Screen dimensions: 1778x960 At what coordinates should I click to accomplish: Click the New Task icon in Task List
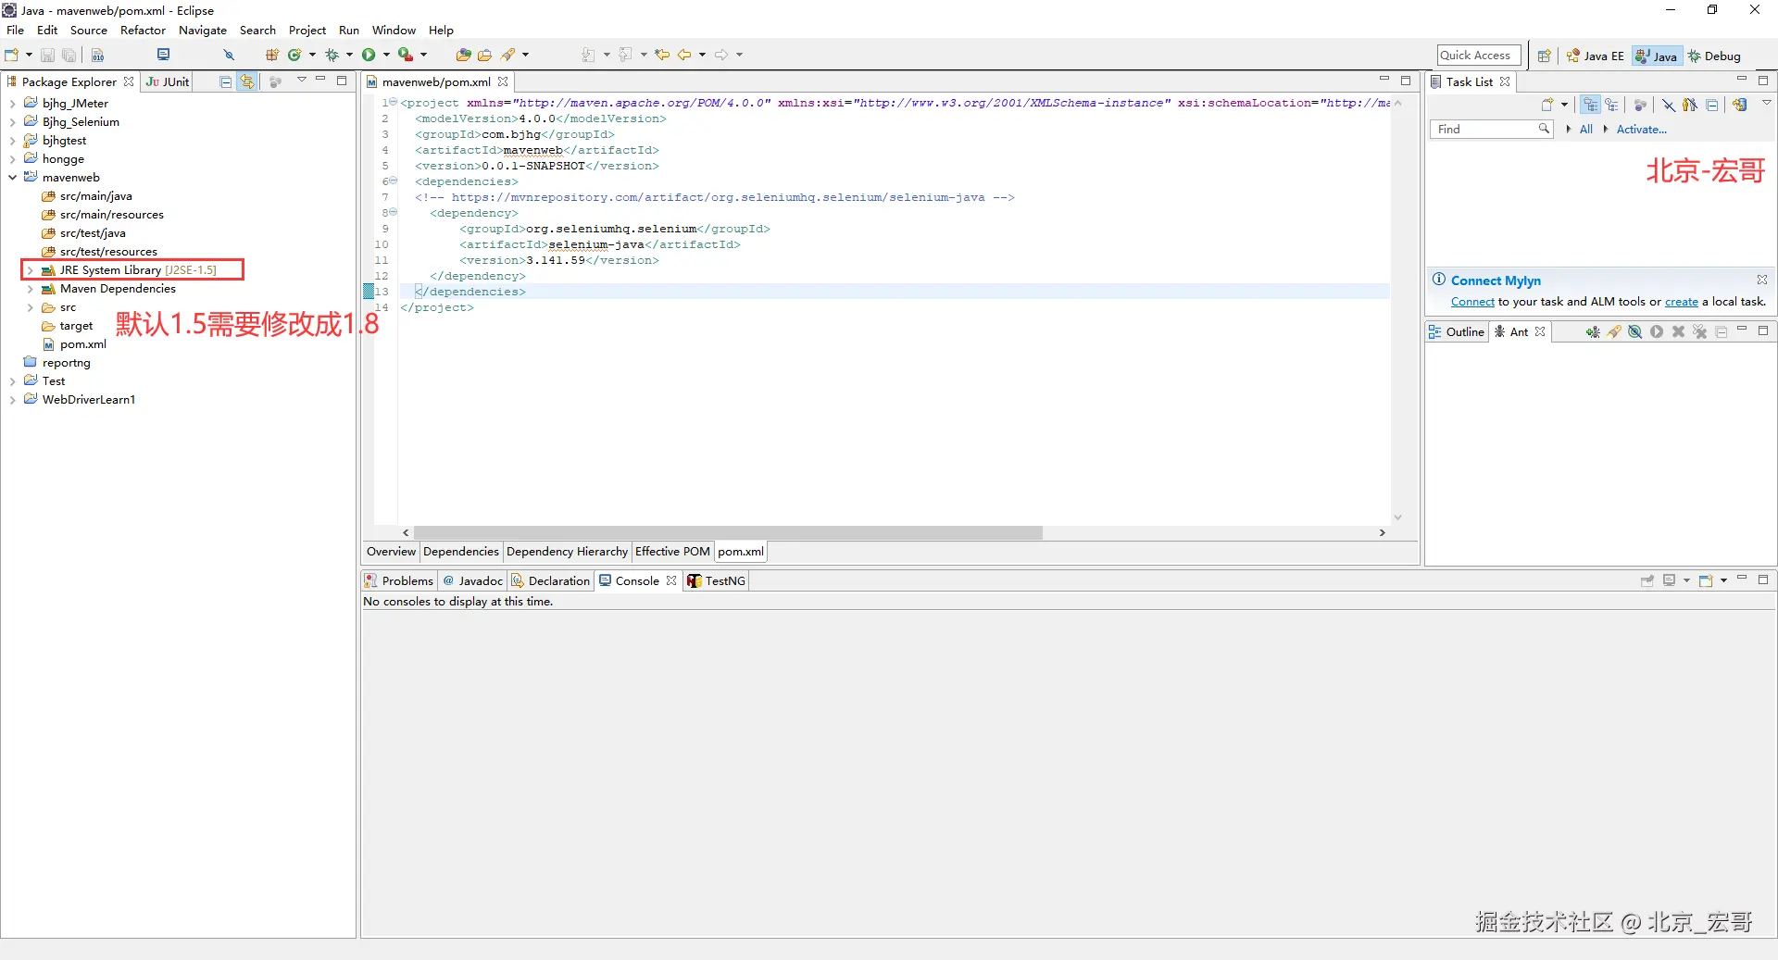pyautogui.click(x=1546, y=106)
